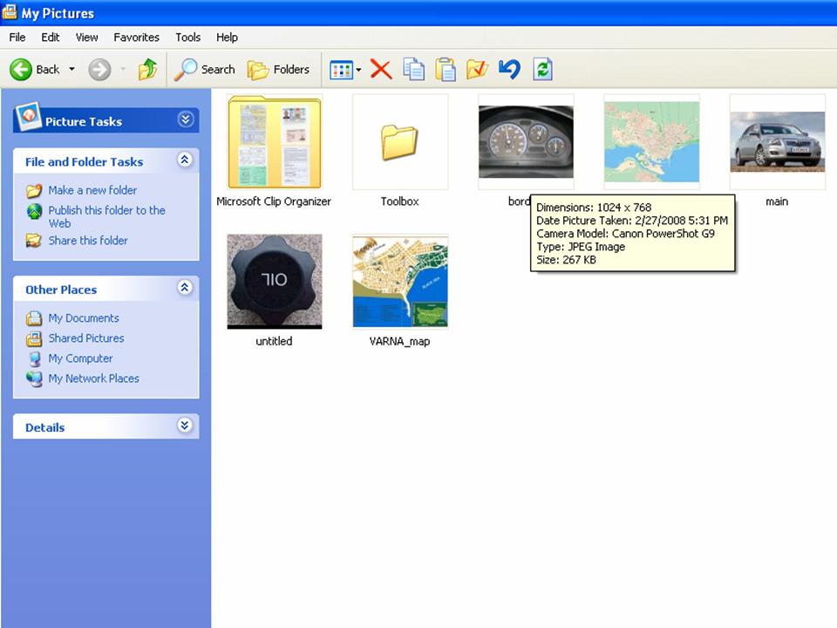837x628 pixels.
Task: Open the Views dropdown arrow
Action: [x=358, y=70]
